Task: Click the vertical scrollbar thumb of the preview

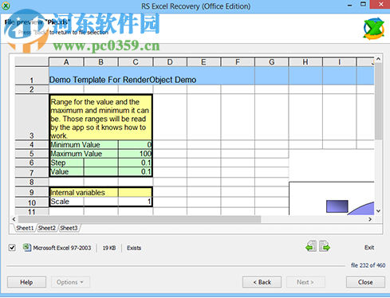Action: (378, 101)
